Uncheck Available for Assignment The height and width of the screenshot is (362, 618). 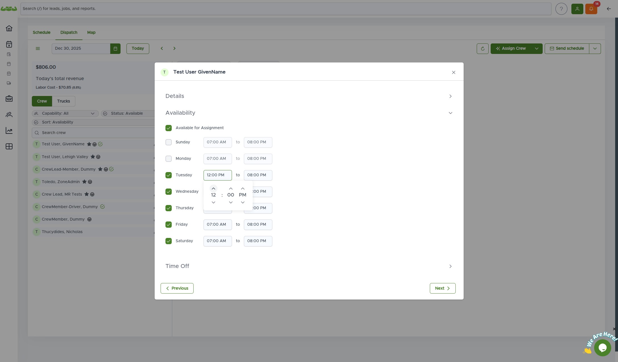pos(169,128)
